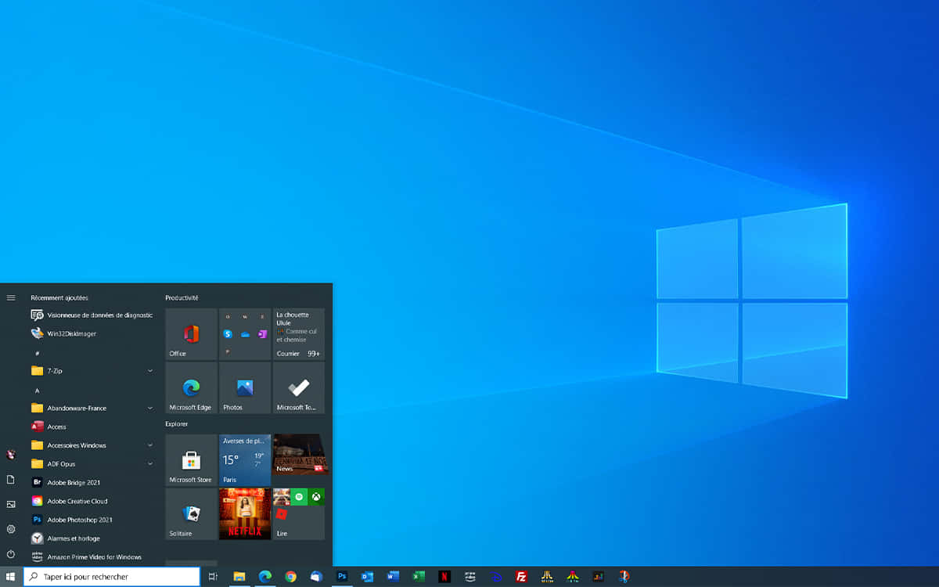Open Photoshop from the taskbar
Image resolution: width=939 pixels, height=587 pixels.
(x=342, y=576)
